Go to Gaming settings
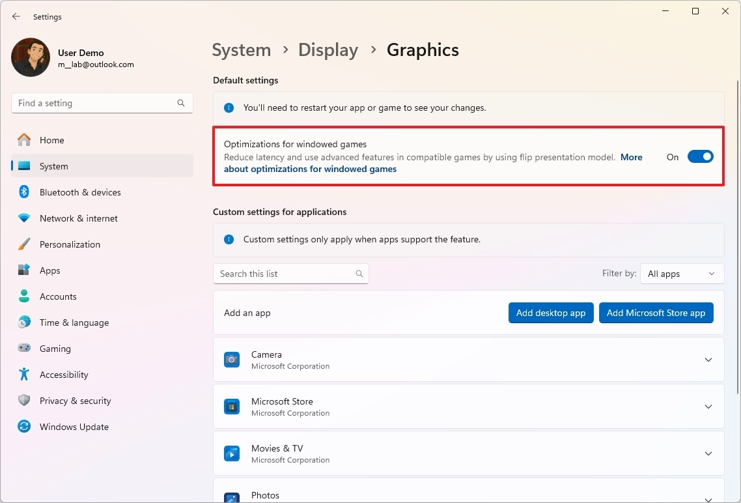 (x=102, y=348)
